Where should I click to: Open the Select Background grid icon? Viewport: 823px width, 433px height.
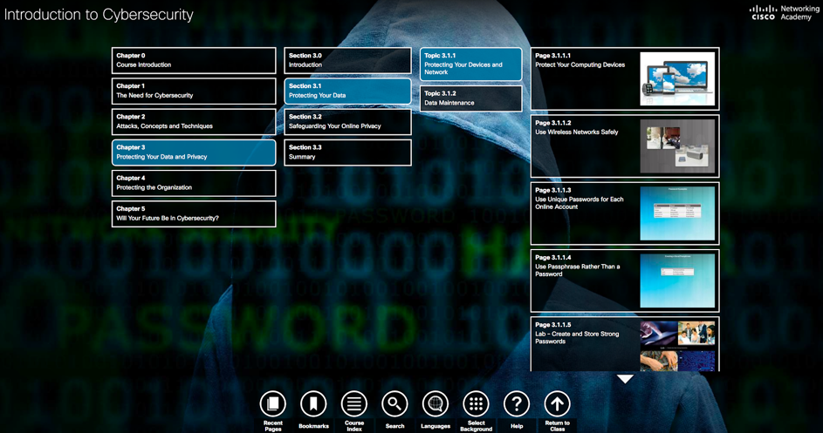[x=476, y=403]
